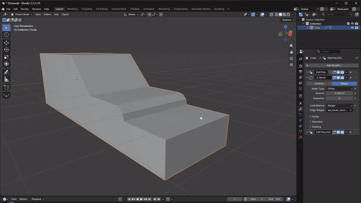Viewport: 361px width, 203px height.
Task: Activate the Move tool
Action: 6,43
